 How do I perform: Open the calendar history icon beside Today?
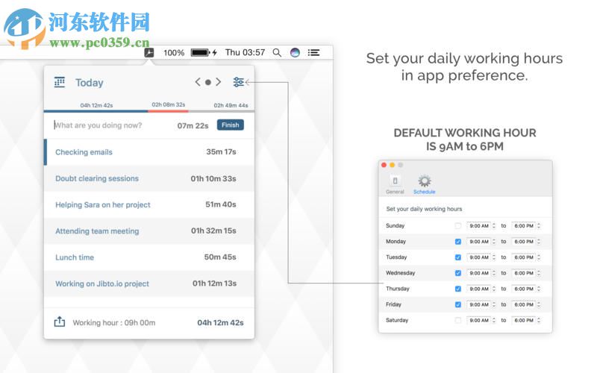click(x=60, y=82)
